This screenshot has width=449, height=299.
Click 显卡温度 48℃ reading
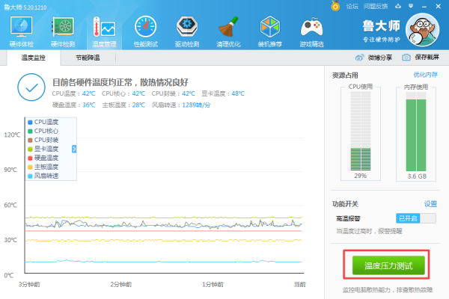pyautogui.click(x=223, y=93)
